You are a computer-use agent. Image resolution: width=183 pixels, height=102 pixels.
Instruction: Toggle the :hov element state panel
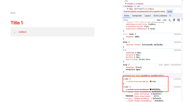(x=159, y=20)
